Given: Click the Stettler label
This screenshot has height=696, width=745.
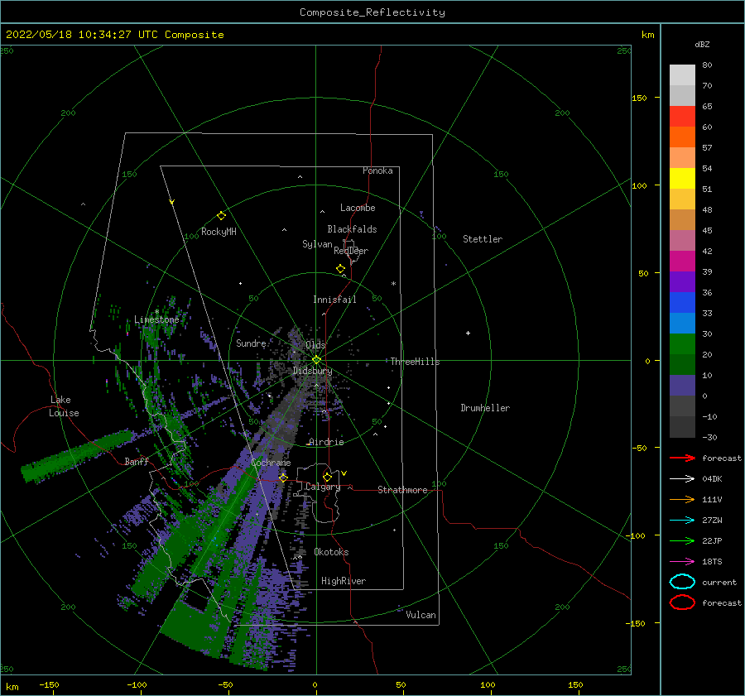Looking at the screenshot, I should pyautogui.click(x=483, y=239).
